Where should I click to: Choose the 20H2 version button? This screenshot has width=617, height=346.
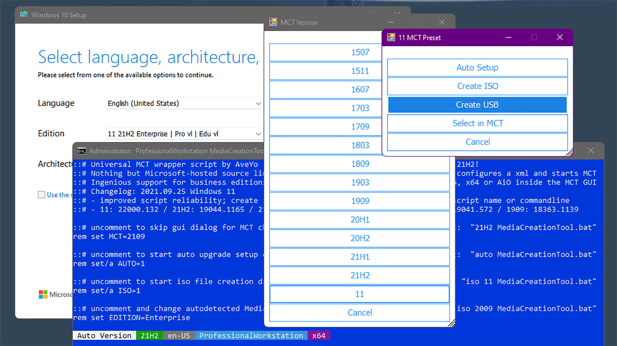click(360, 238)
